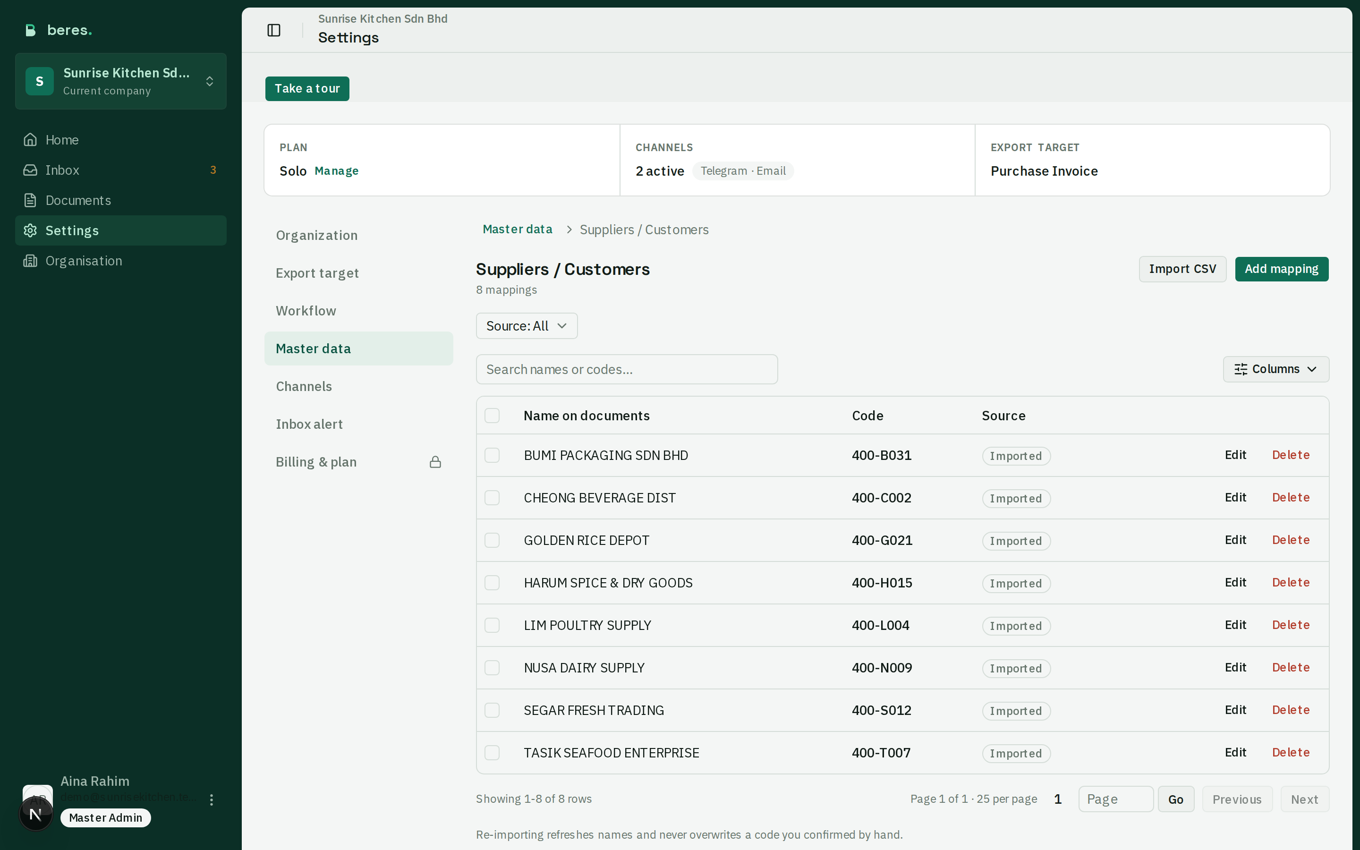Tick the GOLDEN RICE DEPOT checkbox
Screen dimensions: 1360x850
point(492,540)
